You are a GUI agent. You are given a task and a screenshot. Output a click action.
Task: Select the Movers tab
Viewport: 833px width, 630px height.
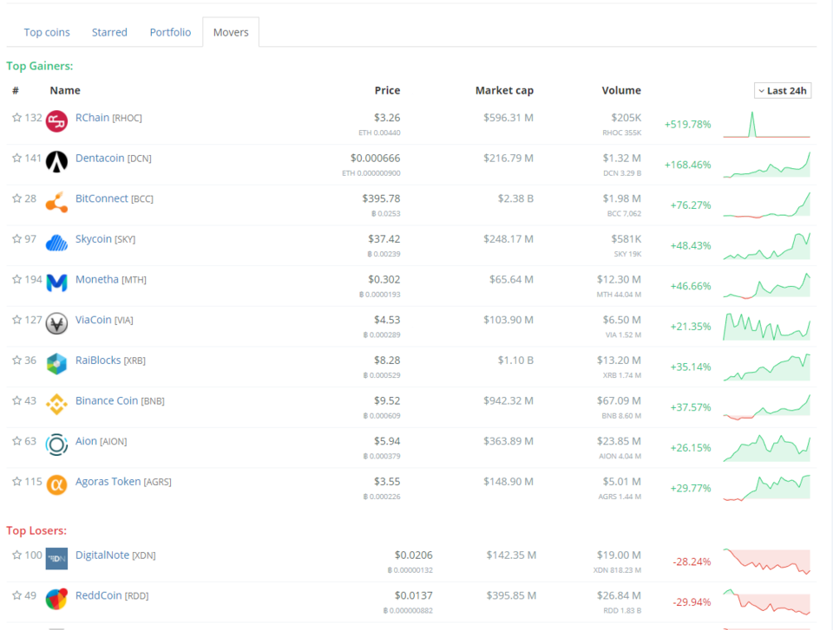(231, 32)
